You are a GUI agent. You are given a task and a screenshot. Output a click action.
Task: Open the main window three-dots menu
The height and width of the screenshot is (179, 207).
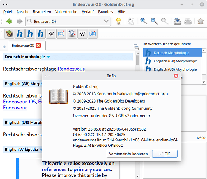pyautogui.click(x=5, y=4)
